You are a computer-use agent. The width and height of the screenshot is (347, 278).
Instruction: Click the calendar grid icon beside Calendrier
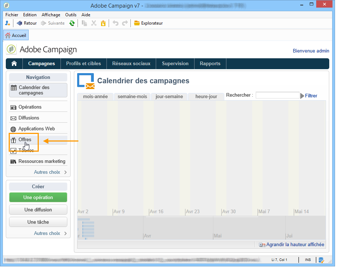pyautogui.click(x=14, y=88)
